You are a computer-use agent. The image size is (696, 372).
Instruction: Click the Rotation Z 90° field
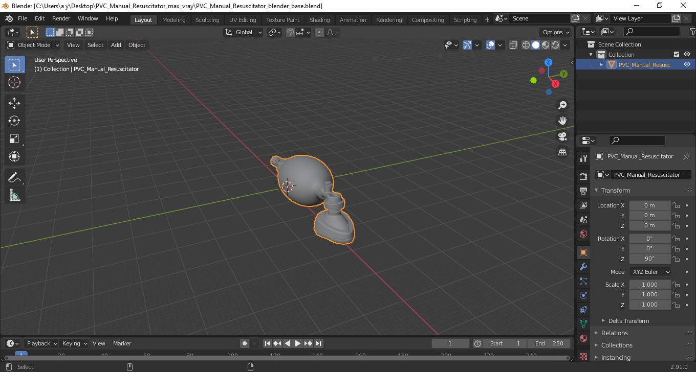pos(650,259)
